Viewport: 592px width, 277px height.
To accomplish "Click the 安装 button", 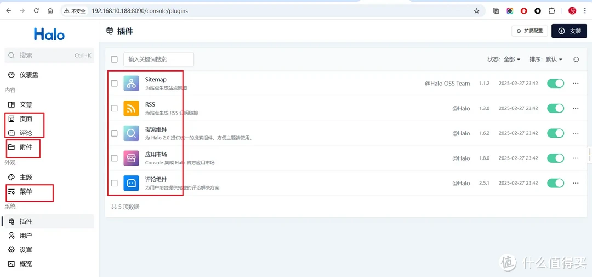I will click(x=569, y=31).
